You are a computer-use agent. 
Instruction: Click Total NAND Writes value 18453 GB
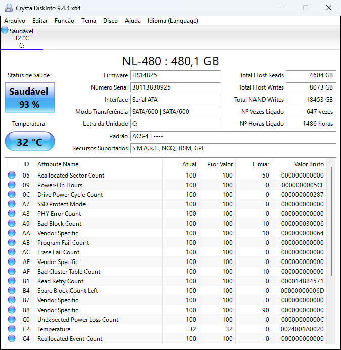pos(311,100)
